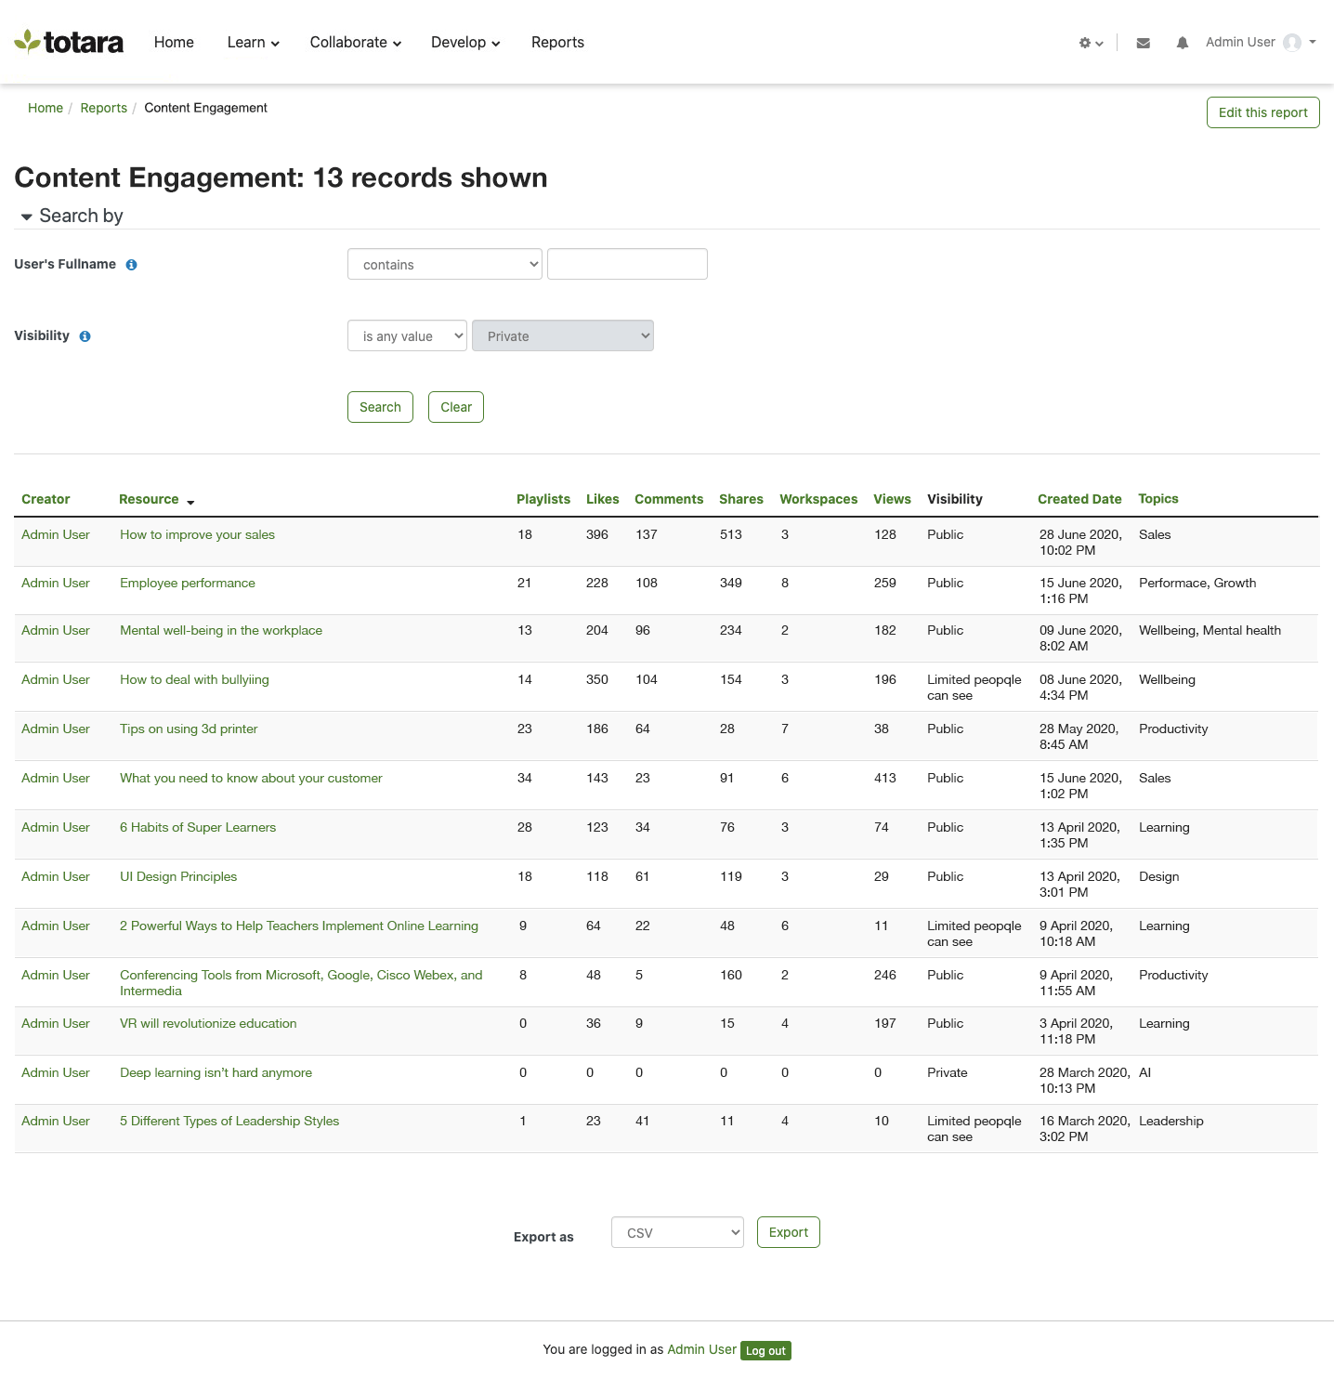Open the Learn menu
The height and width of the screenshot is (1392, 1334).
click(253, 43)
